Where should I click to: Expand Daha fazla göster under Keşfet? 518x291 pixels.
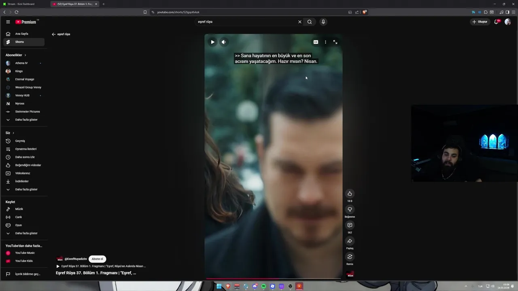(24, 233)
